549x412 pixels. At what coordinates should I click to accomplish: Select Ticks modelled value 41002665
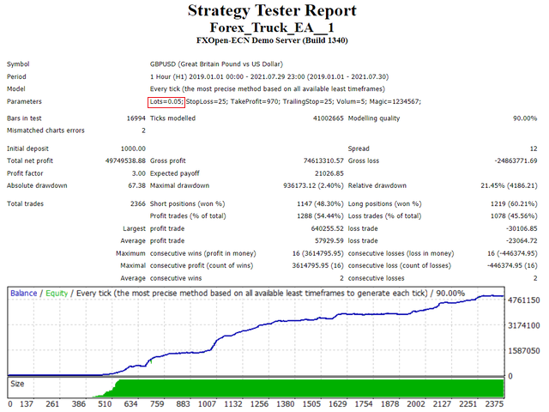click(x=328, y=118)
